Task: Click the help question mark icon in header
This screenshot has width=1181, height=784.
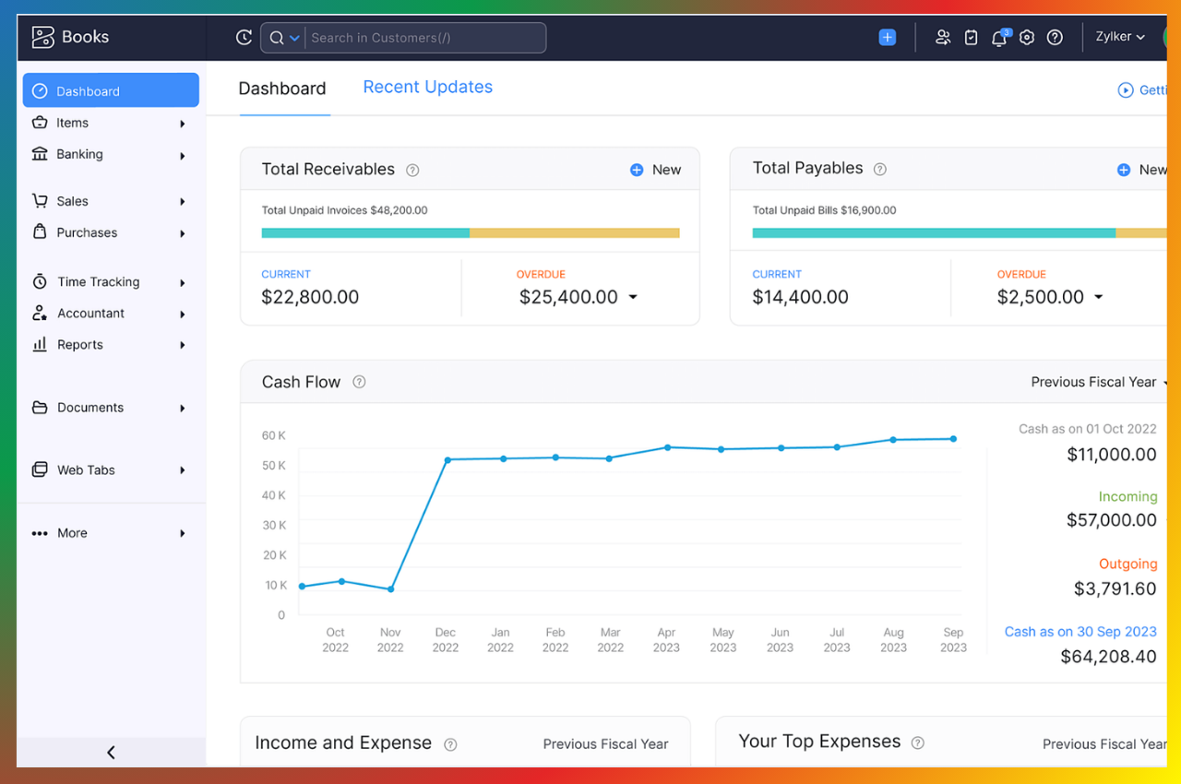Action: click(1055, 38)
